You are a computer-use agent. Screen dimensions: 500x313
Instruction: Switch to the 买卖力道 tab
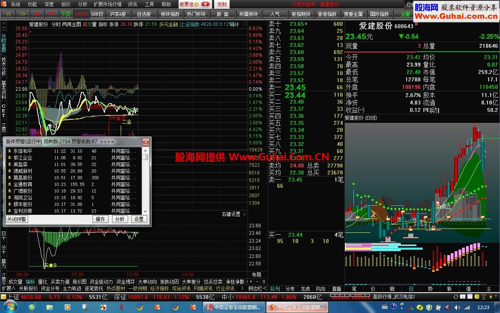pos(60,282)
